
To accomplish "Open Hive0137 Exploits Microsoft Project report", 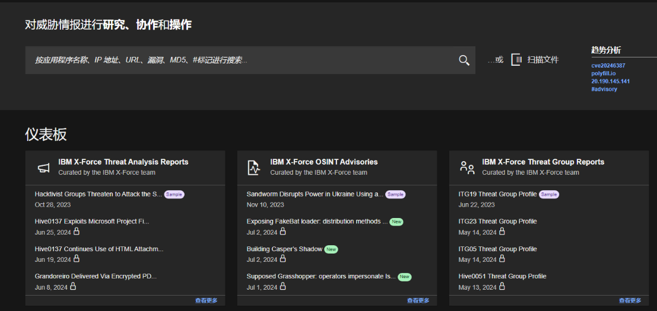I will click(x=92, y=222).
